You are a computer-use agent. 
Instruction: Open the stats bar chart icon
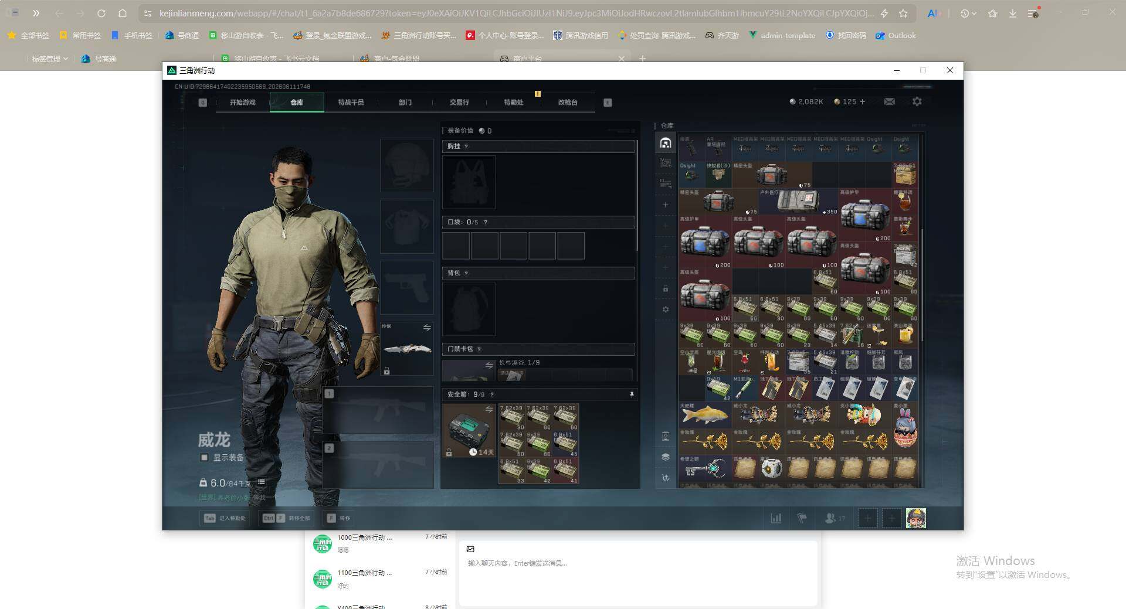776,518
